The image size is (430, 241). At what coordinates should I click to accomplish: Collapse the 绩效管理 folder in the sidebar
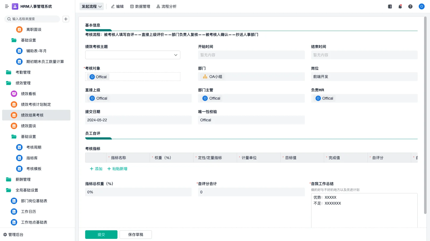click(x=23, y=83)
